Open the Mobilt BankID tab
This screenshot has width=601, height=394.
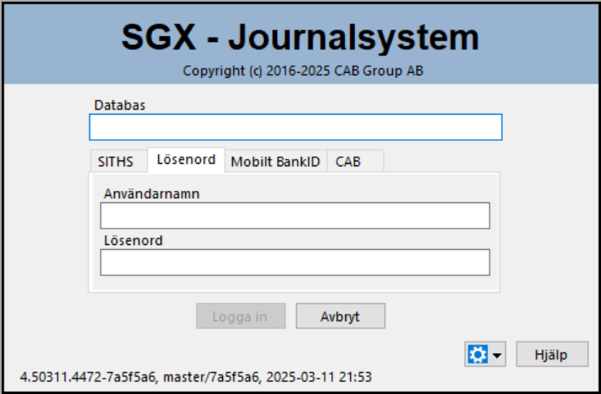[x=275, y=161]
